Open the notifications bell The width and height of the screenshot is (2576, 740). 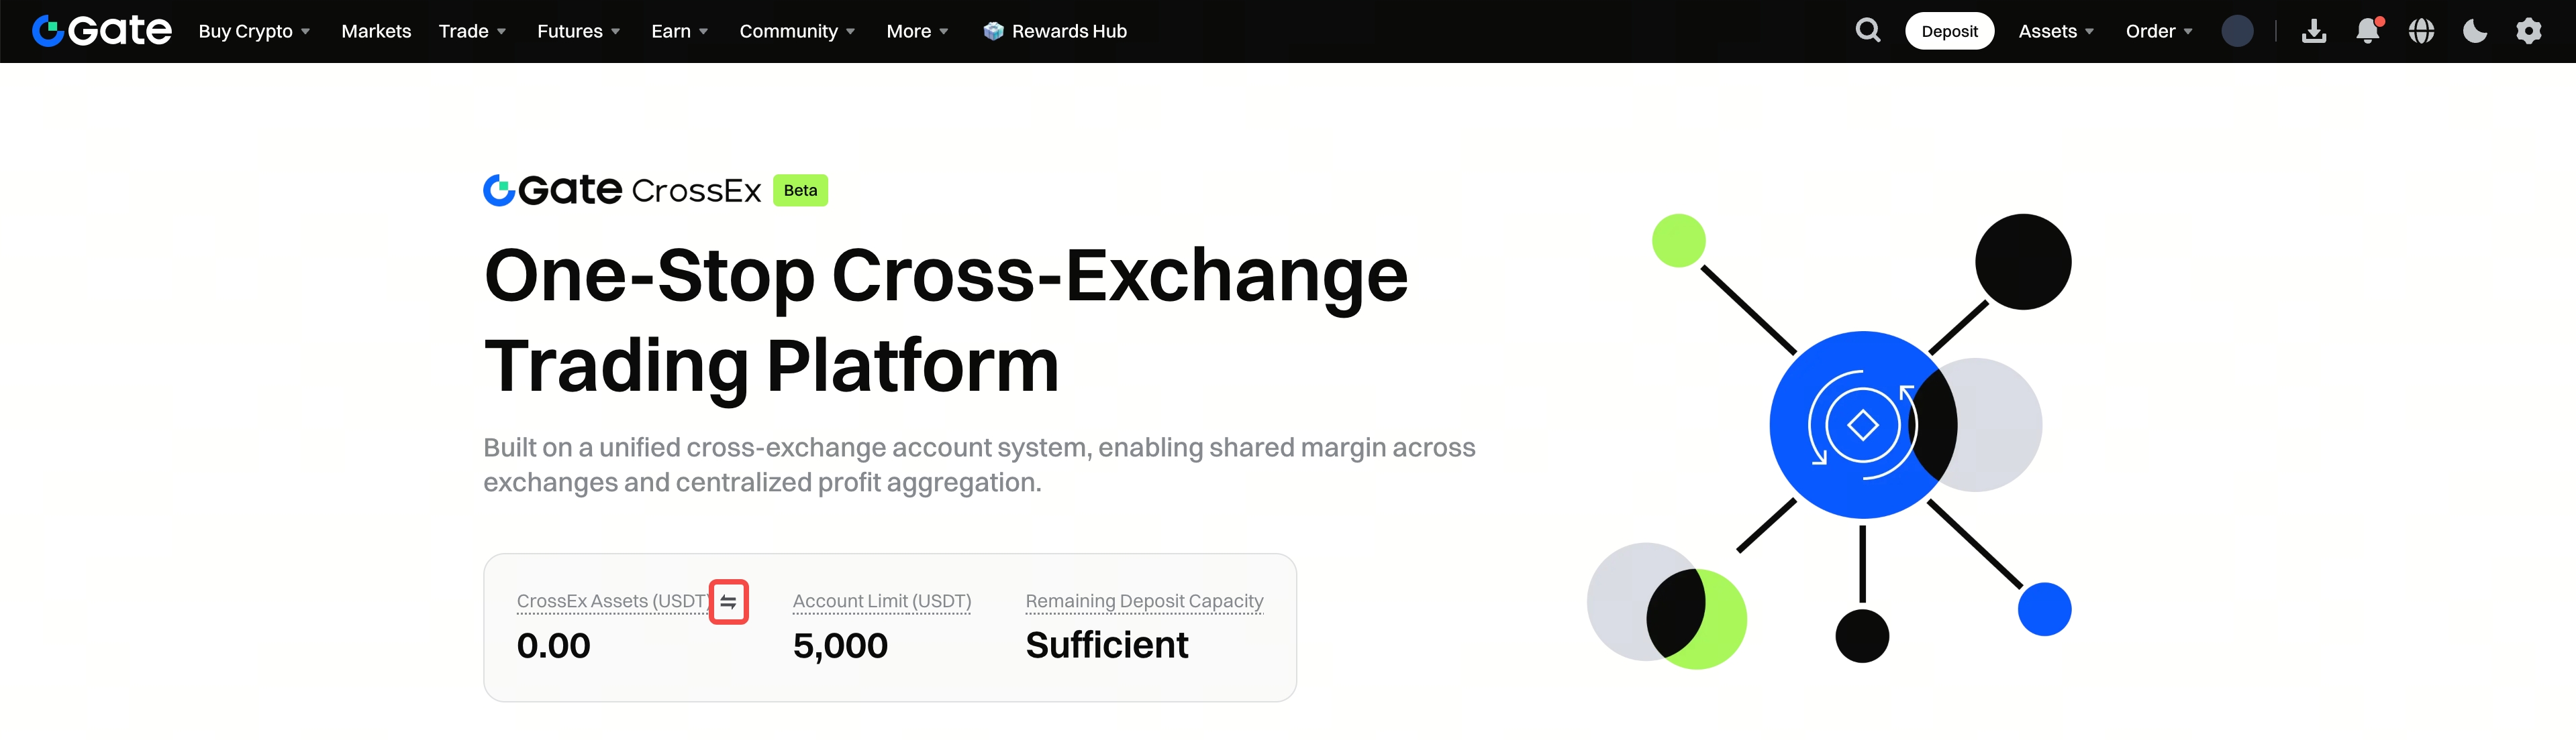tap(2367, 31)
